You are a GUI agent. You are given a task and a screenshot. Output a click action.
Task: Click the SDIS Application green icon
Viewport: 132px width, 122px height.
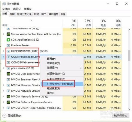(x=8, y=40)
